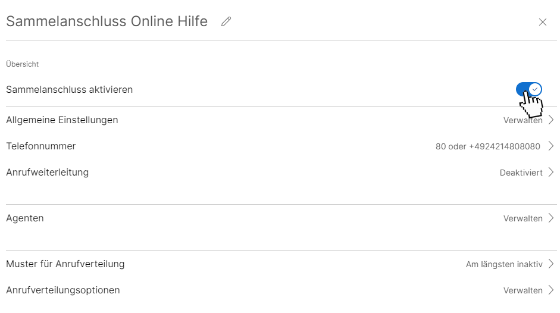Click the Anrufverteilungsoptionen chevron arrow
Viewport: 560px width, 313px height.
[x=551, y=290]
